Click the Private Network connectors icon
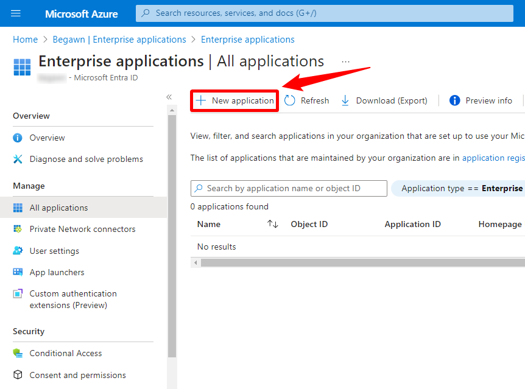 (x=18, y=229)
